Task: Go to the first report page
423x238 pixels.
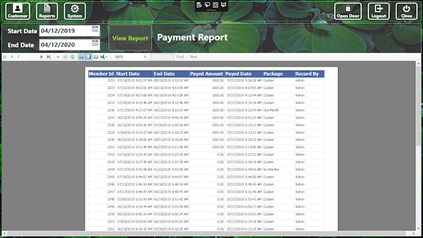Action: click(4, 57)
